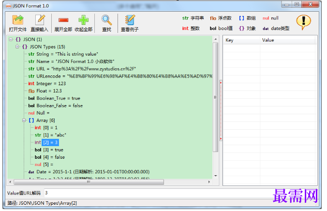The height and width of the screenshot is (211, 327).
Task: Select array item [1] = "abc"
Action: [x=55, y=135]
